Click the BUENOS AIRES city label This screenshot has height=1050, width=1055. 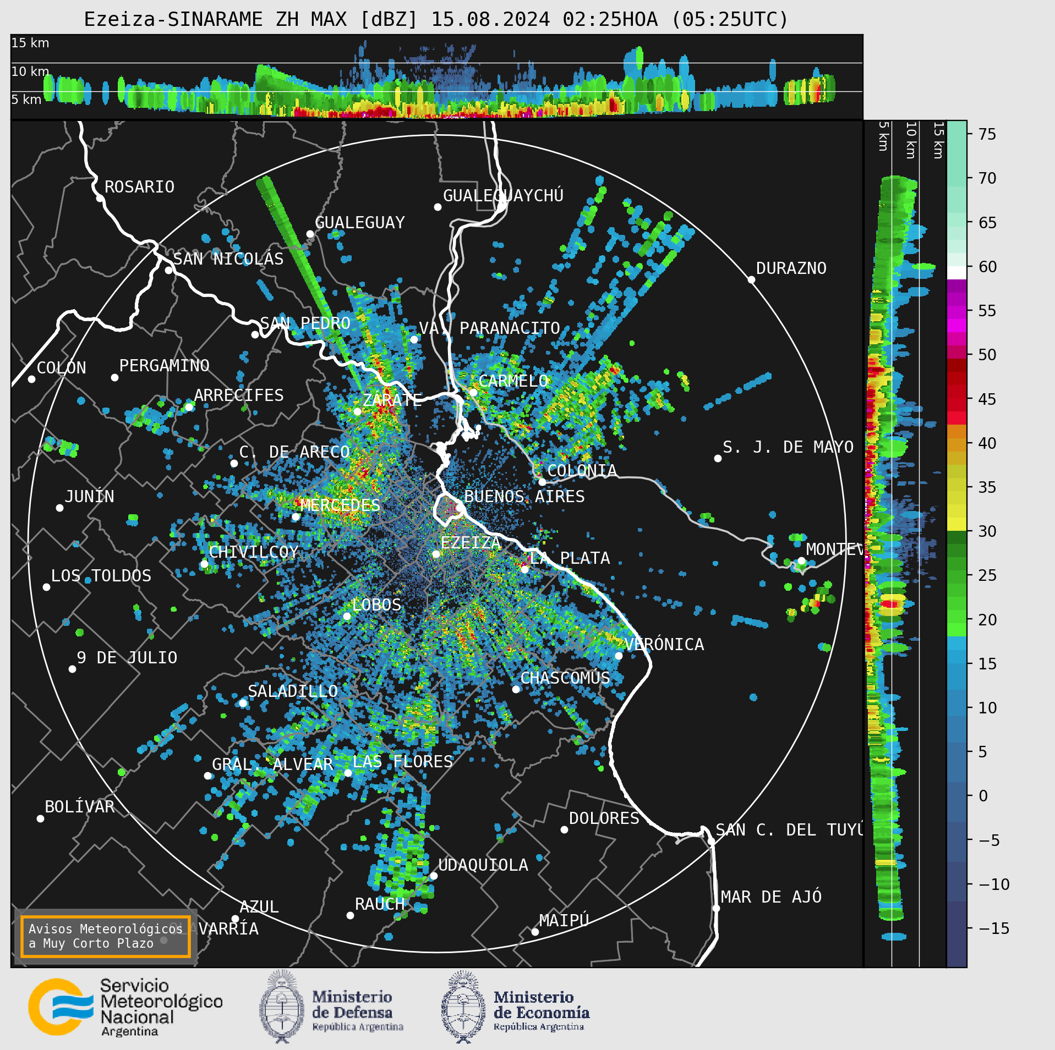(524, 497)
